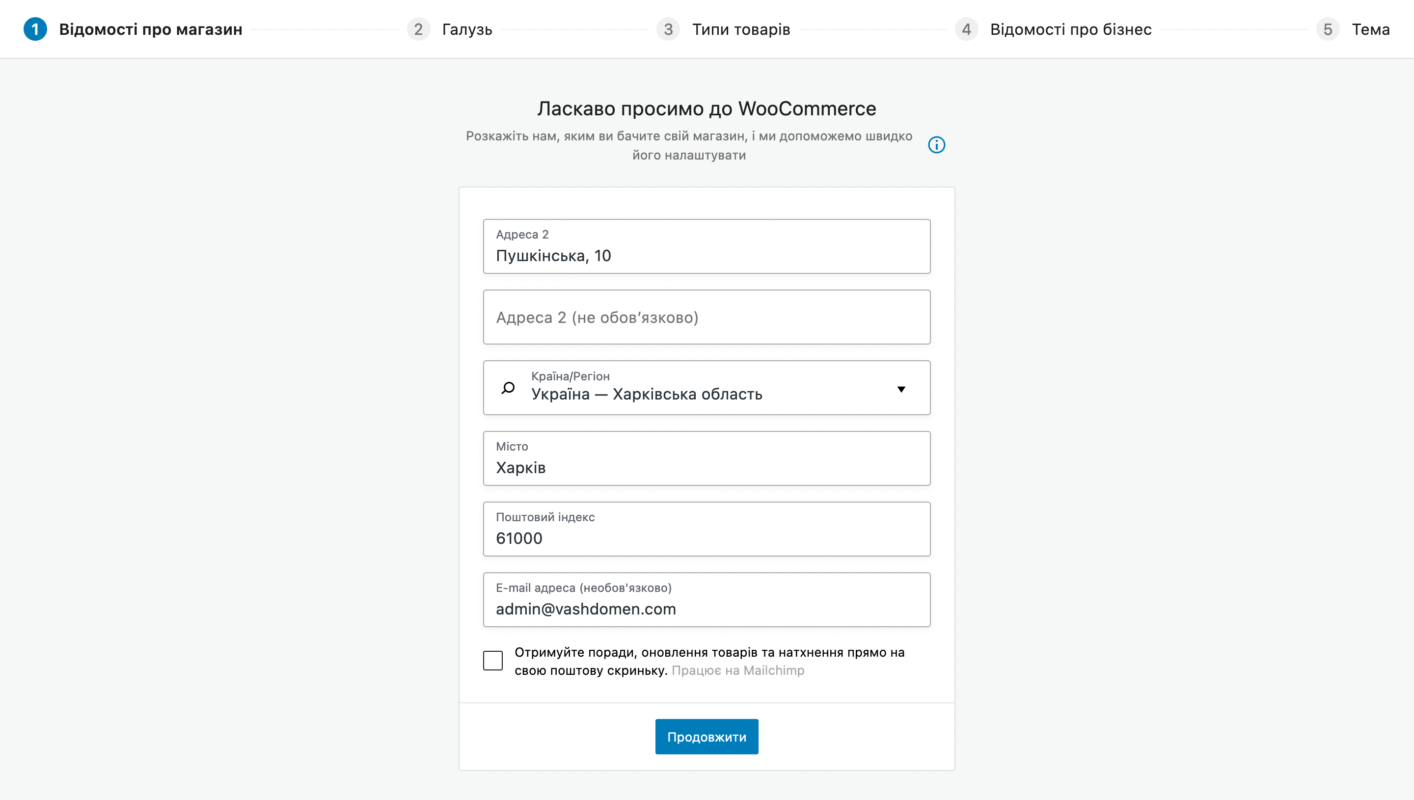The image size is (1414, 800).
Task: Click step 4 circle icon
Action: pos(966,29)
